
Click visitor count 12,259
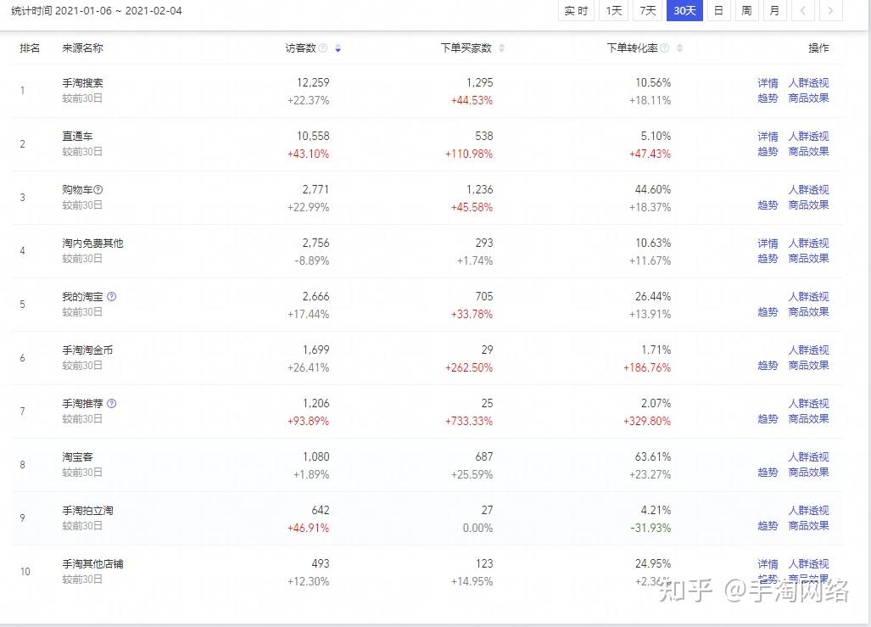pos(313,83)
